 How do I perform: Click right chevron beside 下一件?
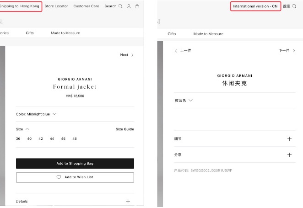click(x=294, y=51)
